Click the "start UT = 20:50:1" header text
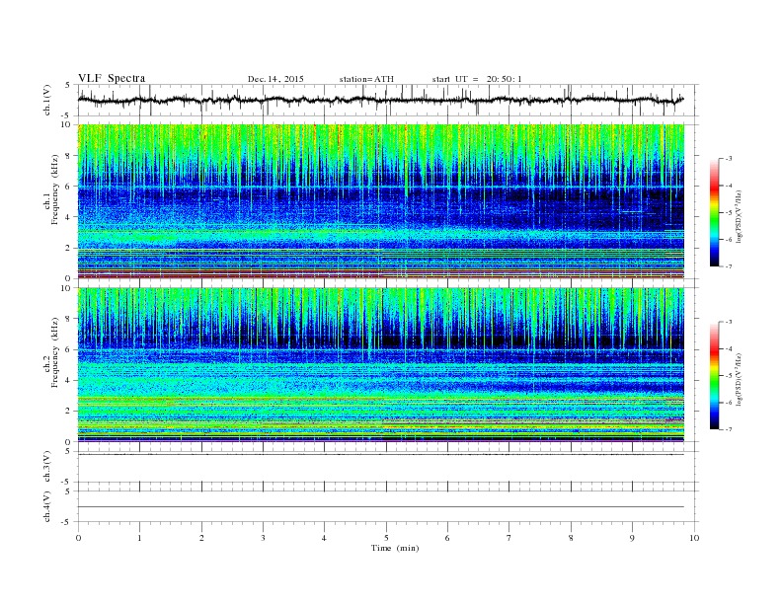 point(477,79)
